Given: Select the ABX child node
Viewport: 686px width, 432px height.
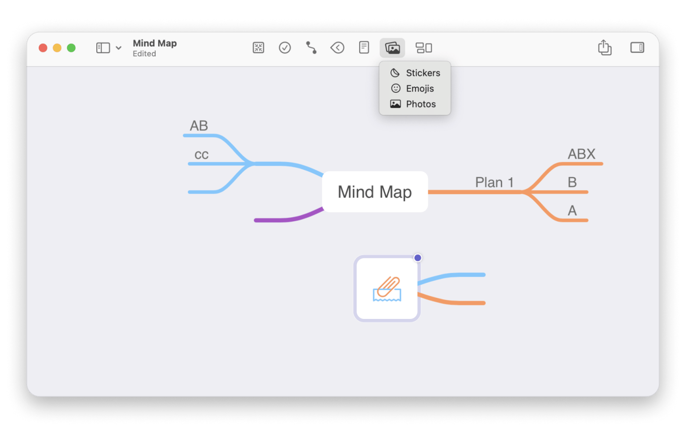Looking at the screenshot, I should coord(581,154).
